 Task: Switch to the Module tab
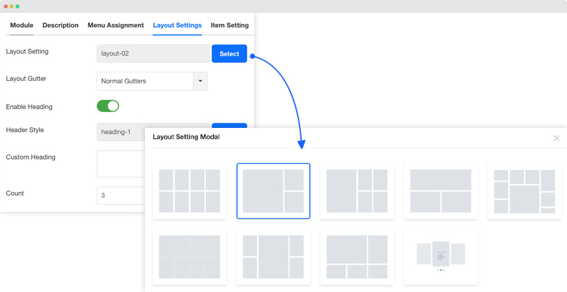[x=22, y=25]
